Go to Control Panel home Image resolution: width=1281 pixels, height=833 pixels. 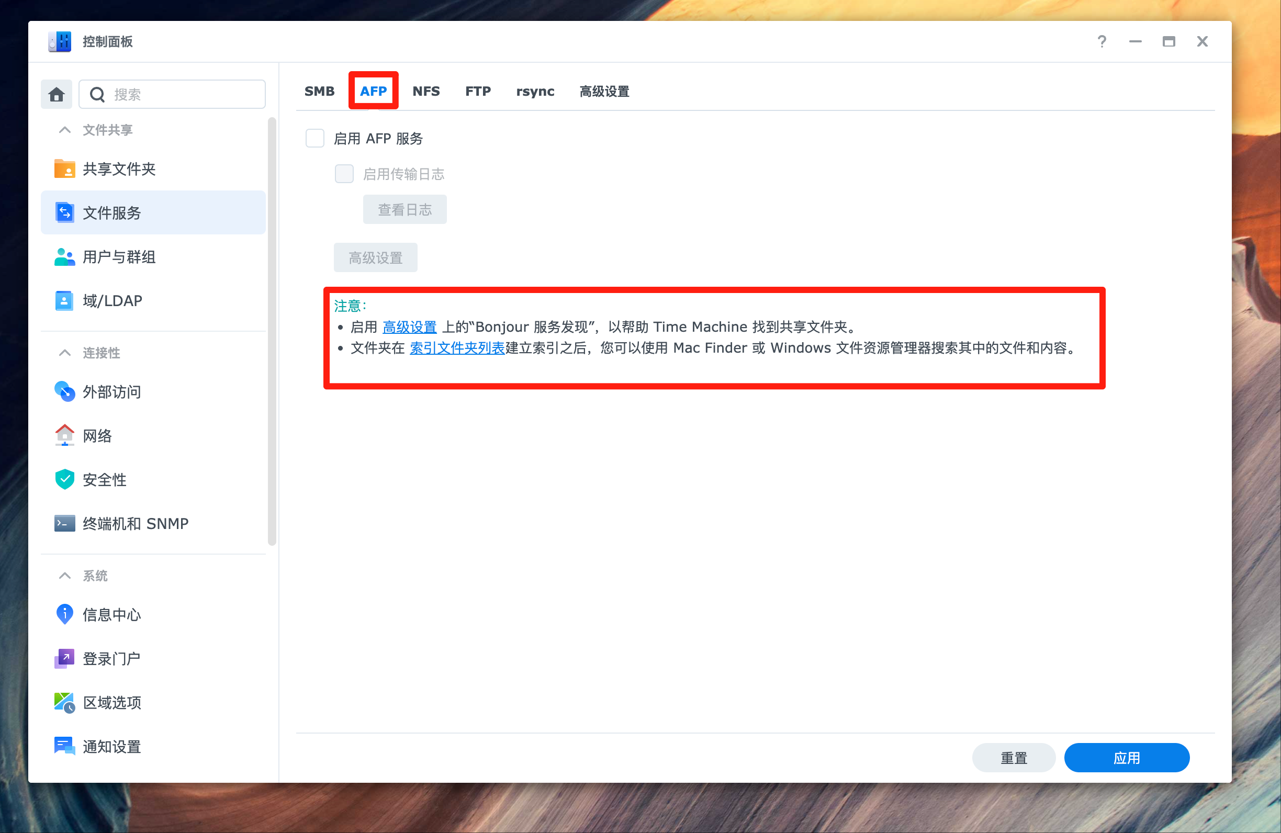(x=57, y=95)
